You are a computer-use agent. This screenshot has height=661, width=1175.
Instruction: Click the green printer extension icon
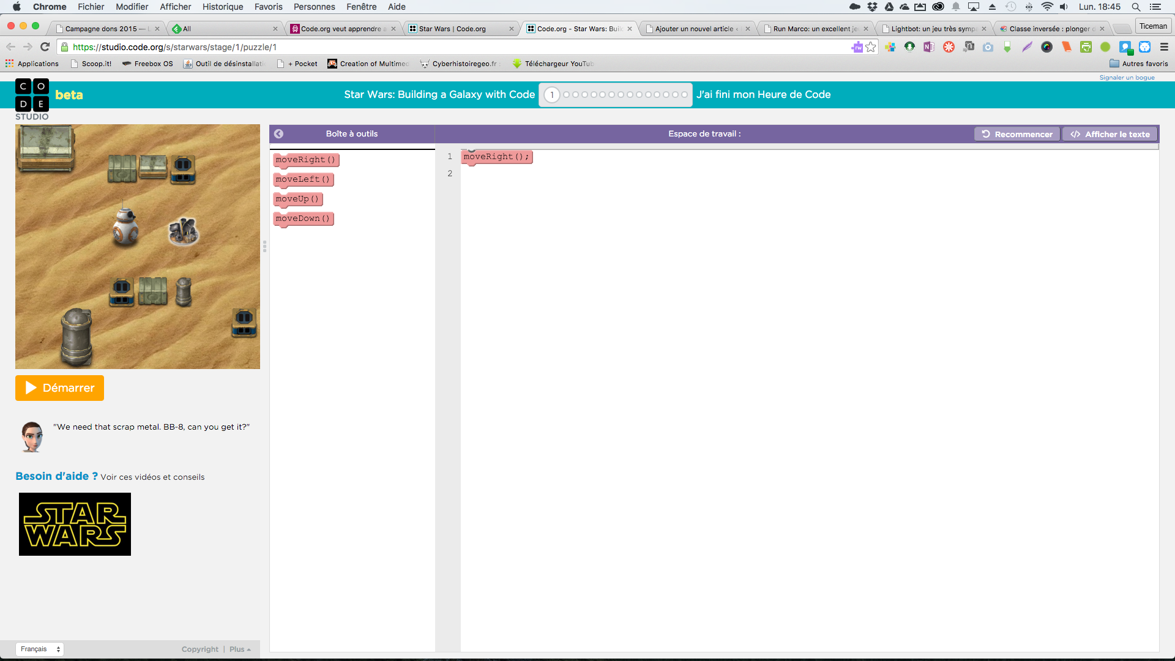1086,47
